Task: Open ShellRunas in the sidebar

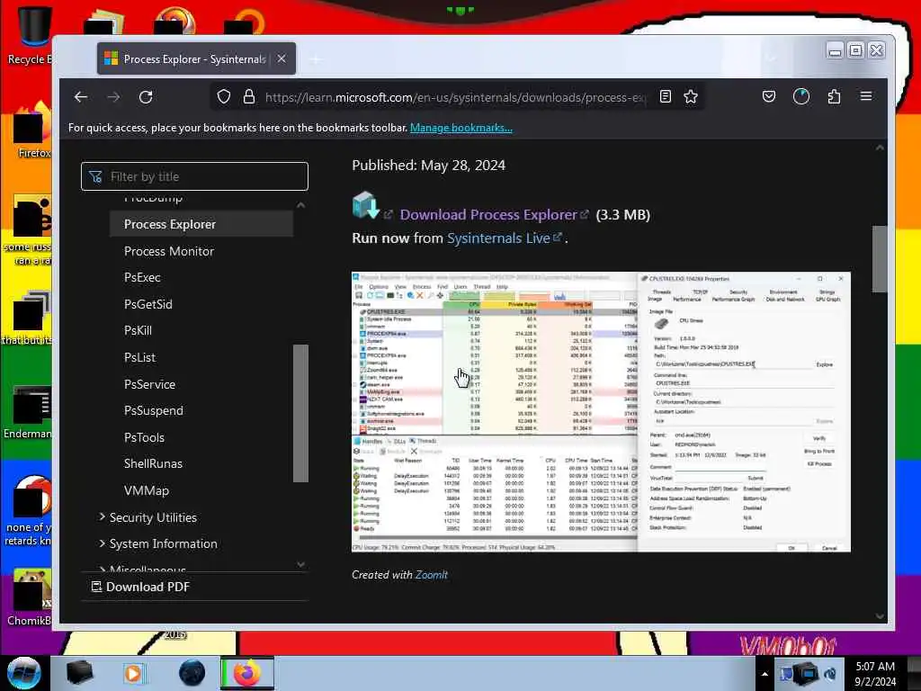Action: tap(153, 463)
